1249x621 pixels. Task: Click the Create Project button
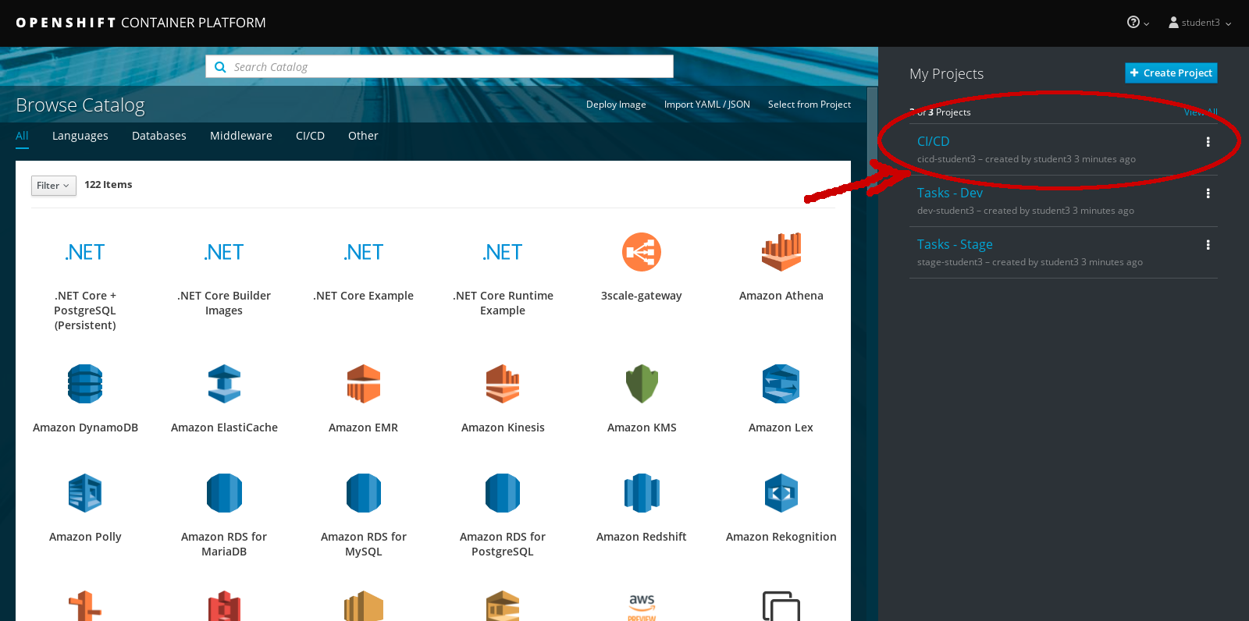(1171, 73)
